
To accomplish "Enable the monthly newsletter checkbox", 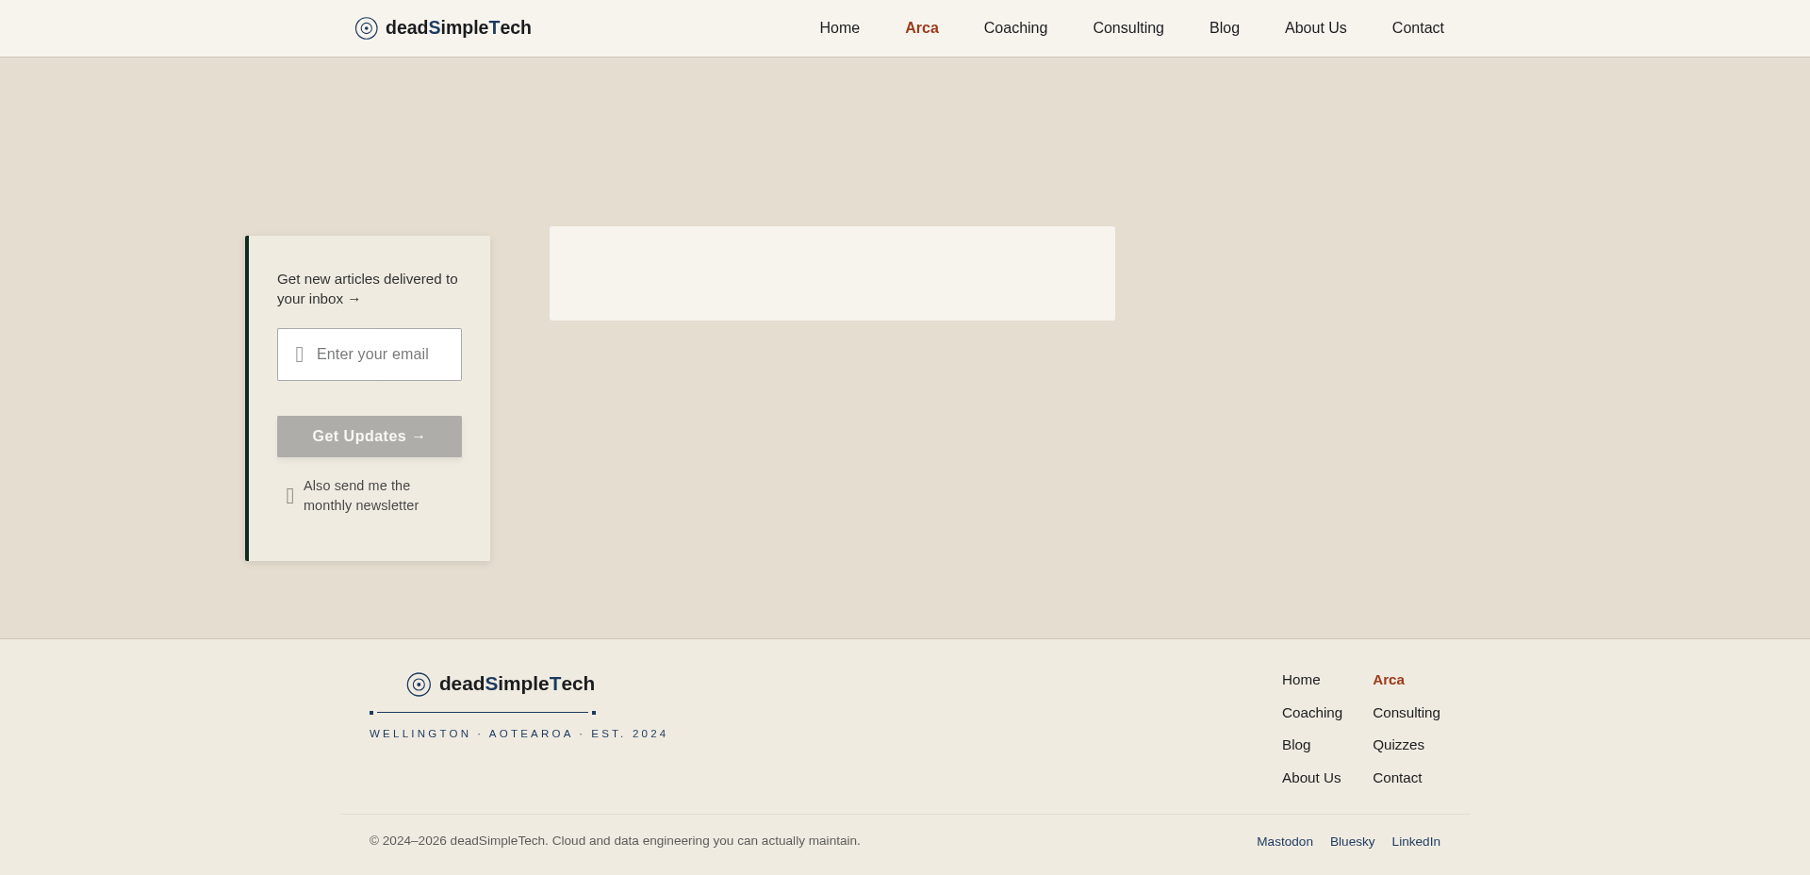I will (290, 496).
